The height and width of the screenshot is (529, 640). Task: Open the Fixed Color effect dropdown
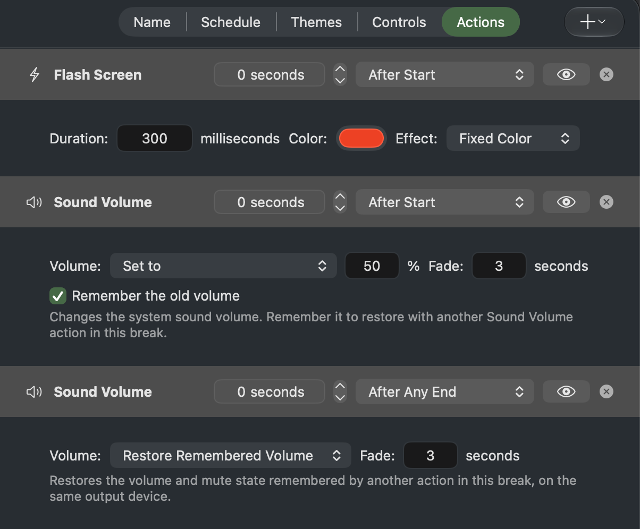click(513, 139)
